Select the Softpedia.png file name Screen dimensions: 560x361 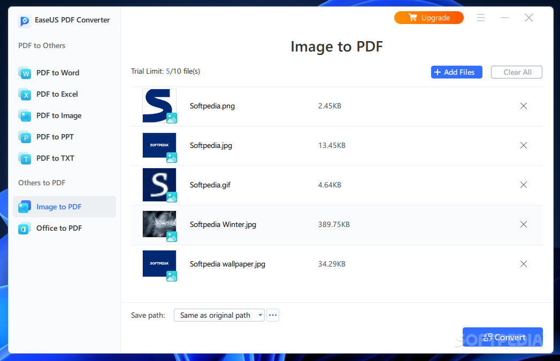tap(212, 106)
